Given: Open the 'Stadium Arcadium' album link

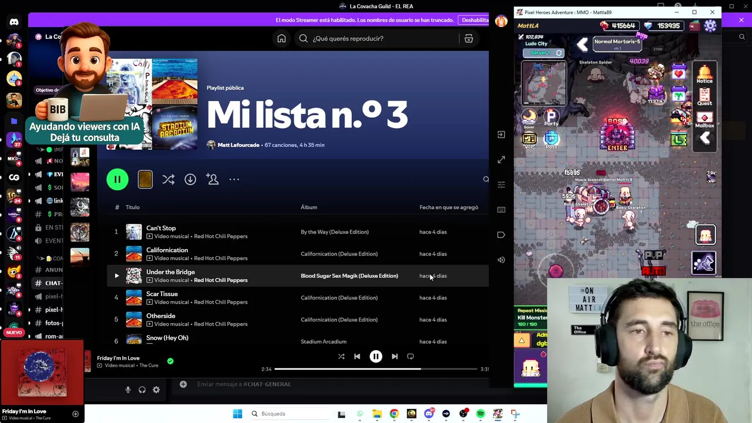Looking at the screenshot, I should [x=324, y=341].
